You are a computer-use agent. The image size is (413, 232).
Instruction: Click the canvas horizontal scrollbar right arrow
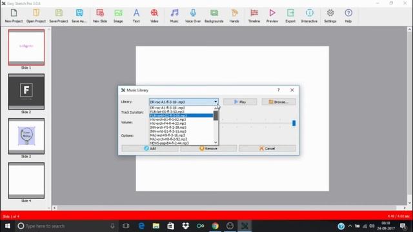tap(405, 208)
